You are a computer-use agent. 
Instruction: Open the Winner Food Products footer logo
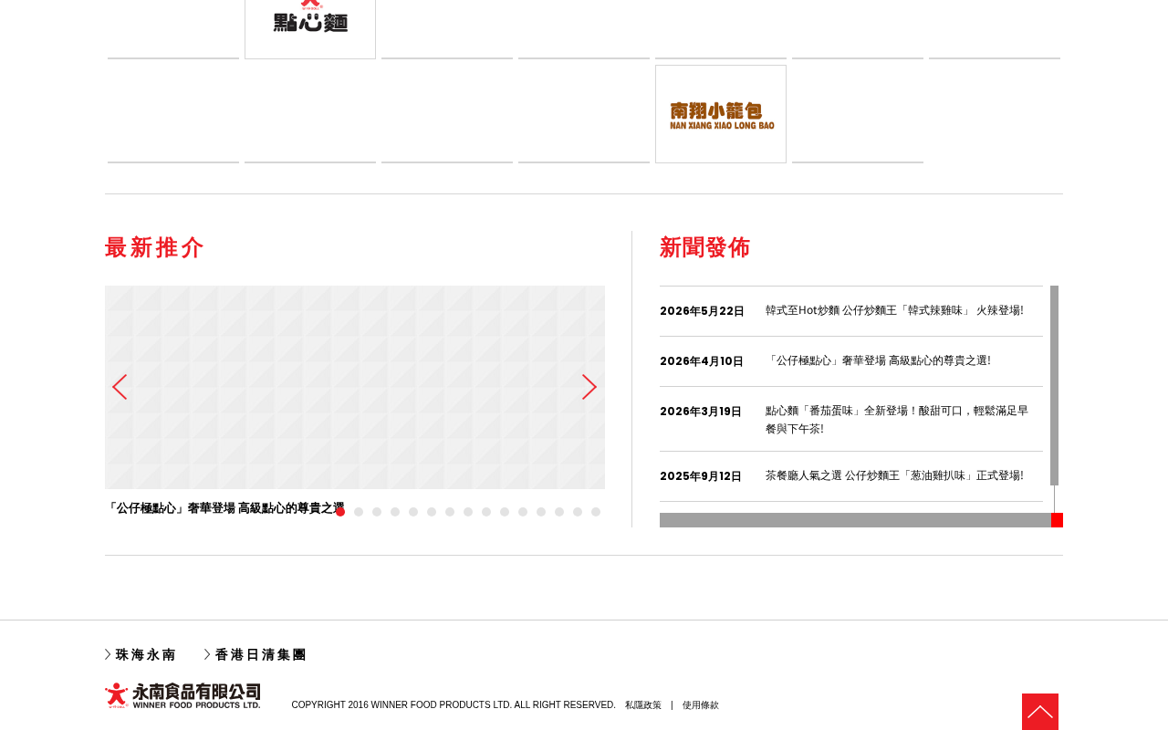182,695
